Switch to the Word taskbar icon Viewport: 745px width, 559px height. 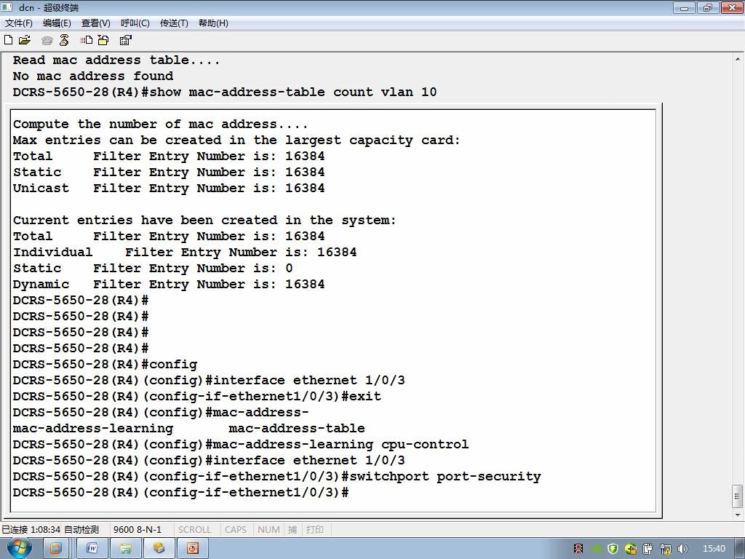point(92,549)
